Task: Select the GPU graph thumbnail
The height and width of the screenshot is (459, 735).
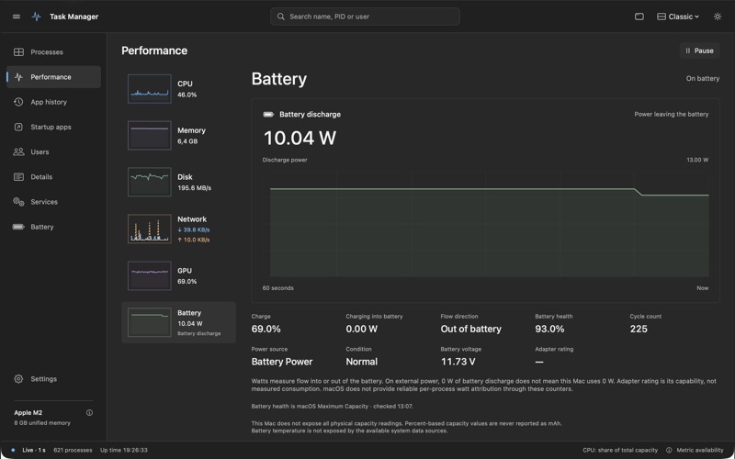Action: click(150, 276)
